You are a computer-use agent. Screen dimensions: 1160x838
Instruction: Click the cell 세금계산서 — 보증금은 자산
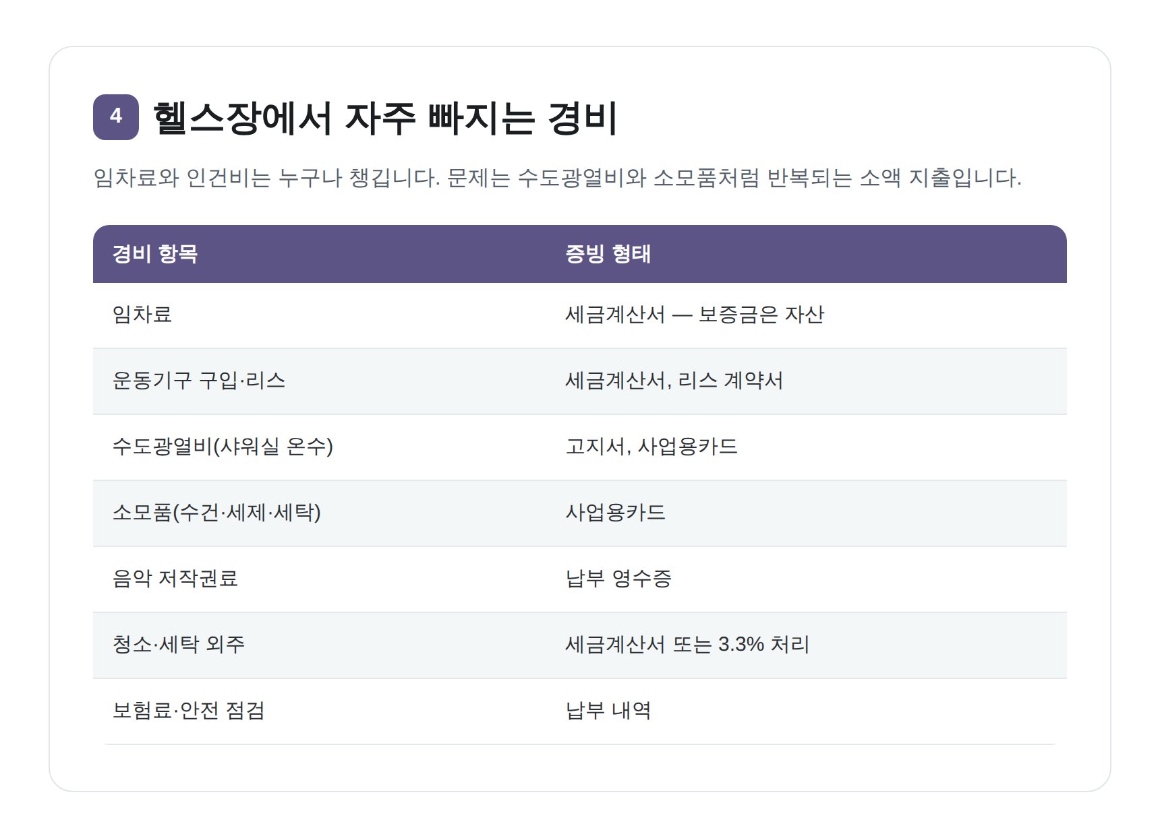807,315
